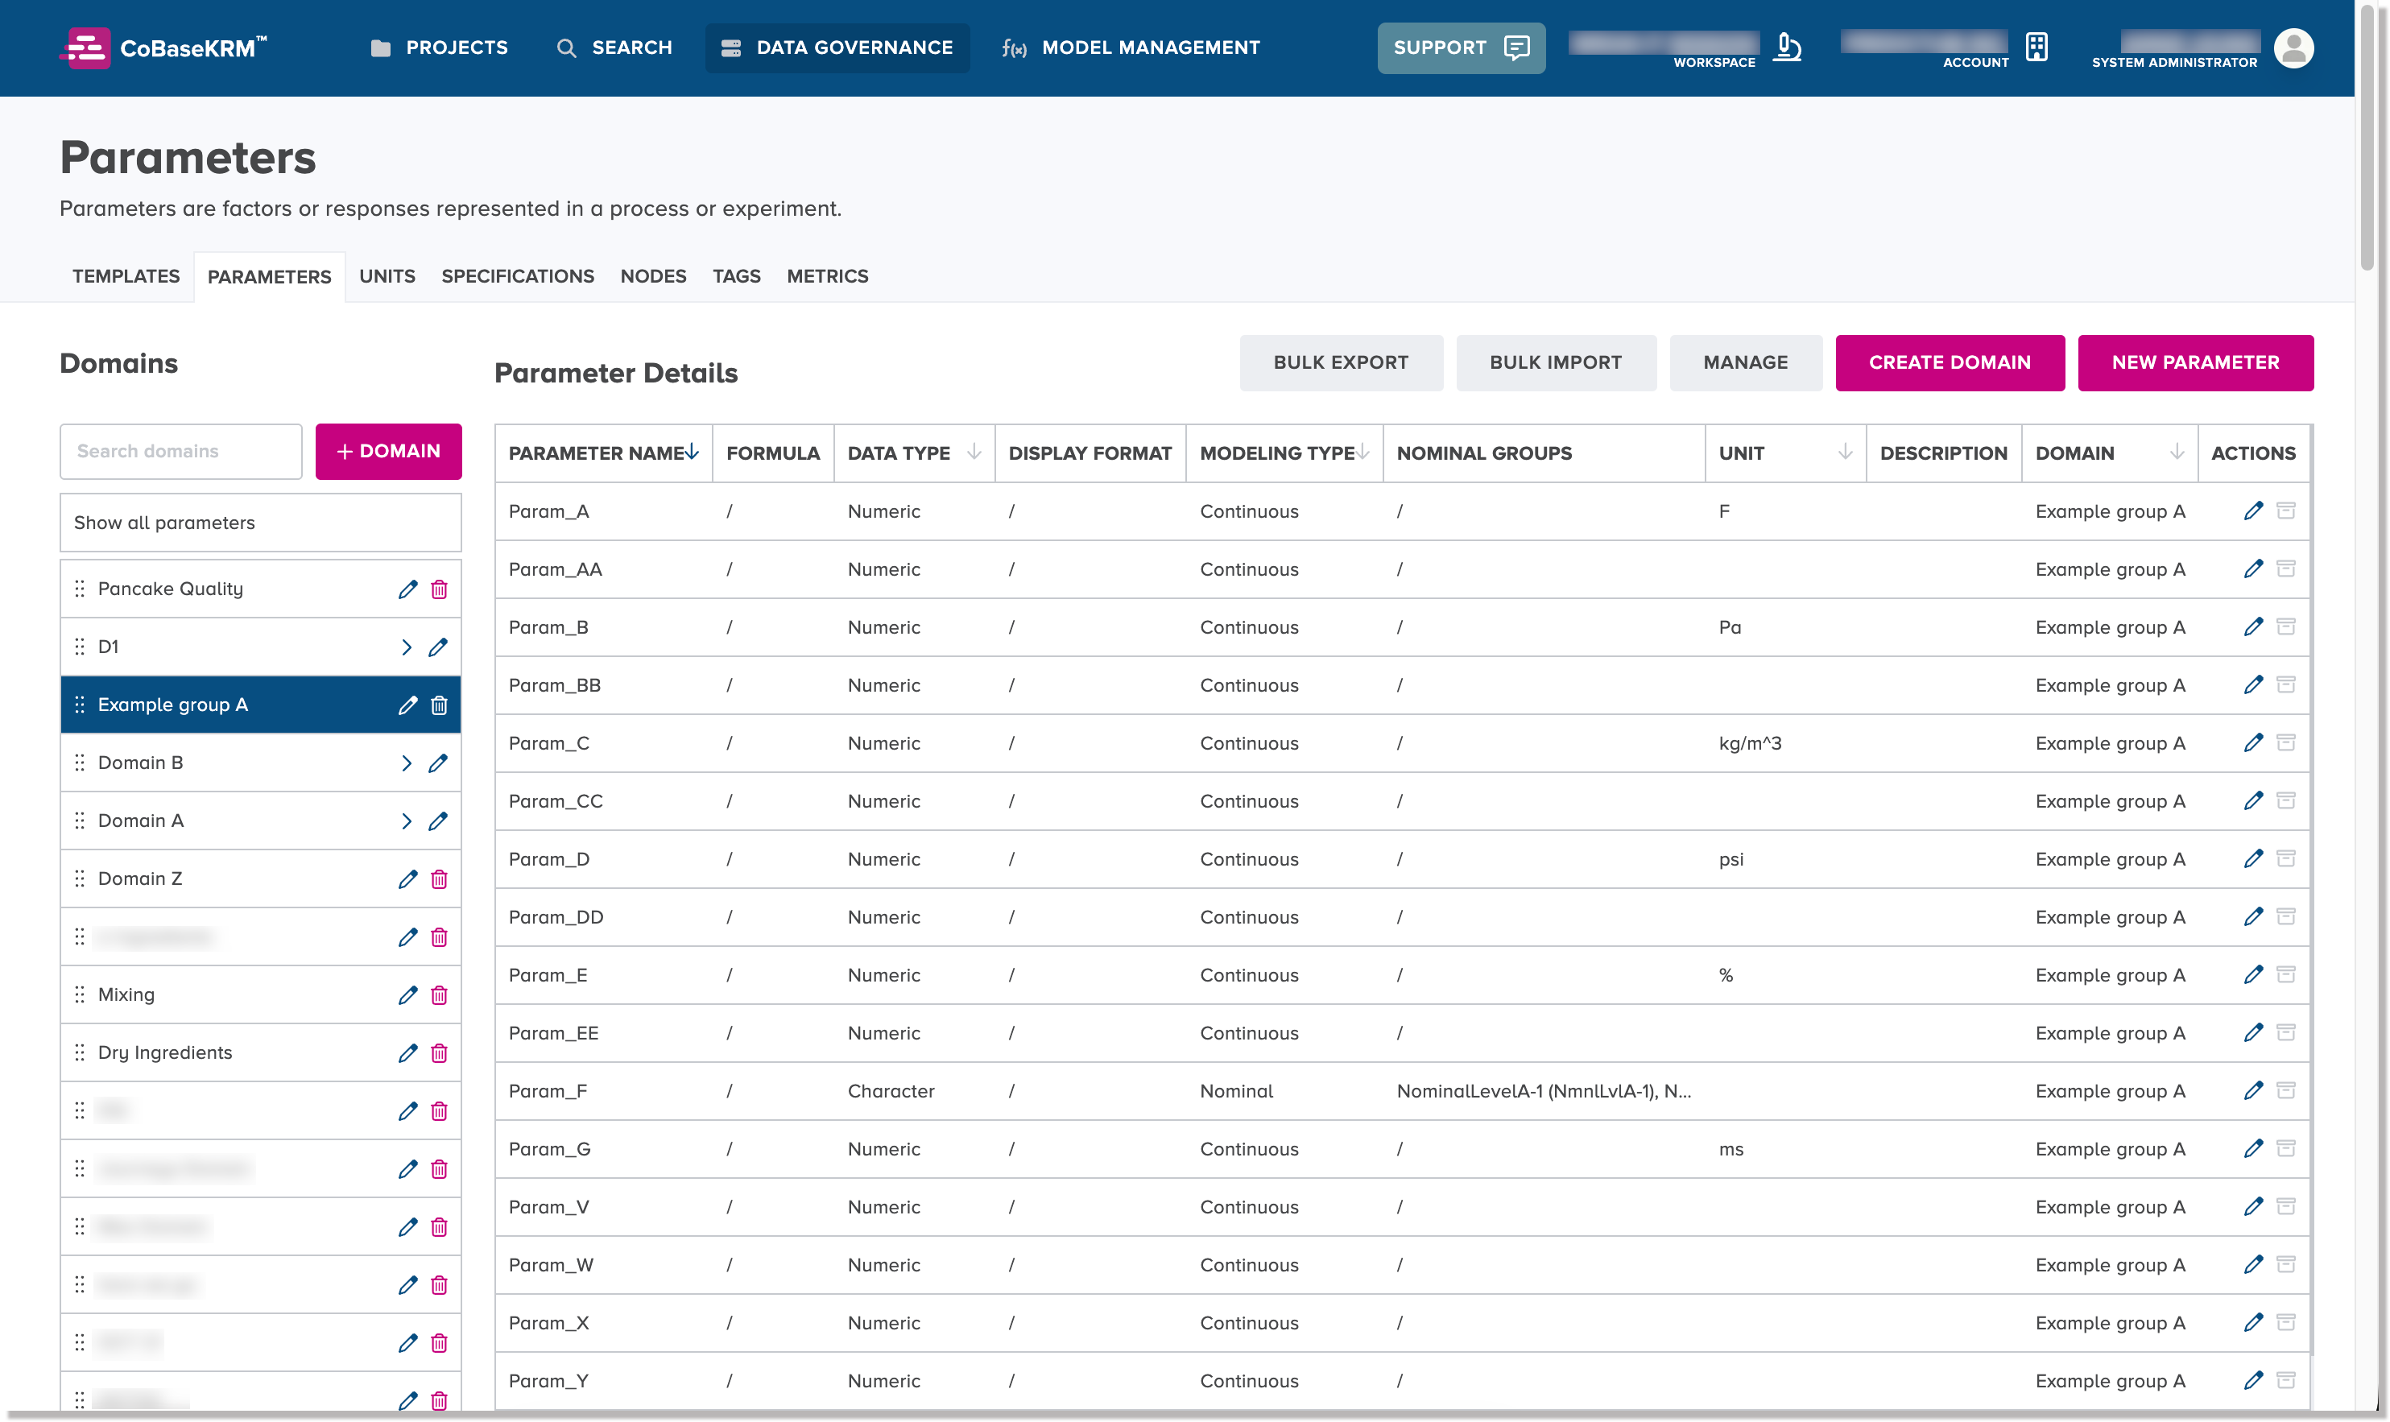Open the system administrator profile avatar

2294,48
